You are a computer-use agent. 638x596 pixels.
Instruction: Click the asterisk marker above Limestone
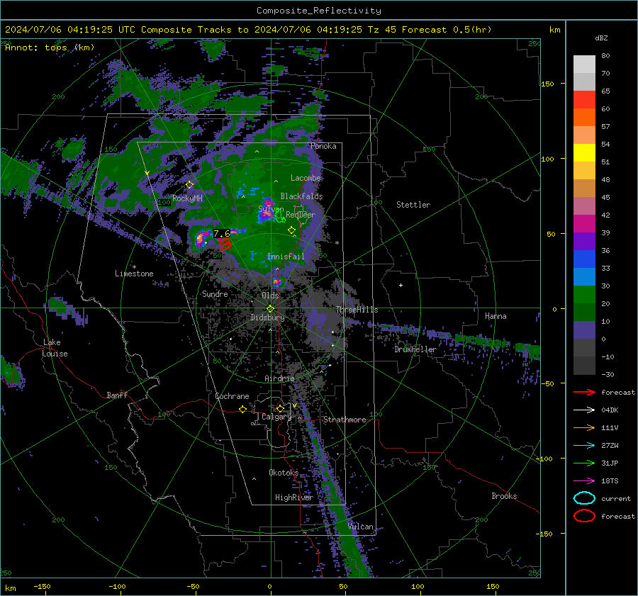[134, 267]
